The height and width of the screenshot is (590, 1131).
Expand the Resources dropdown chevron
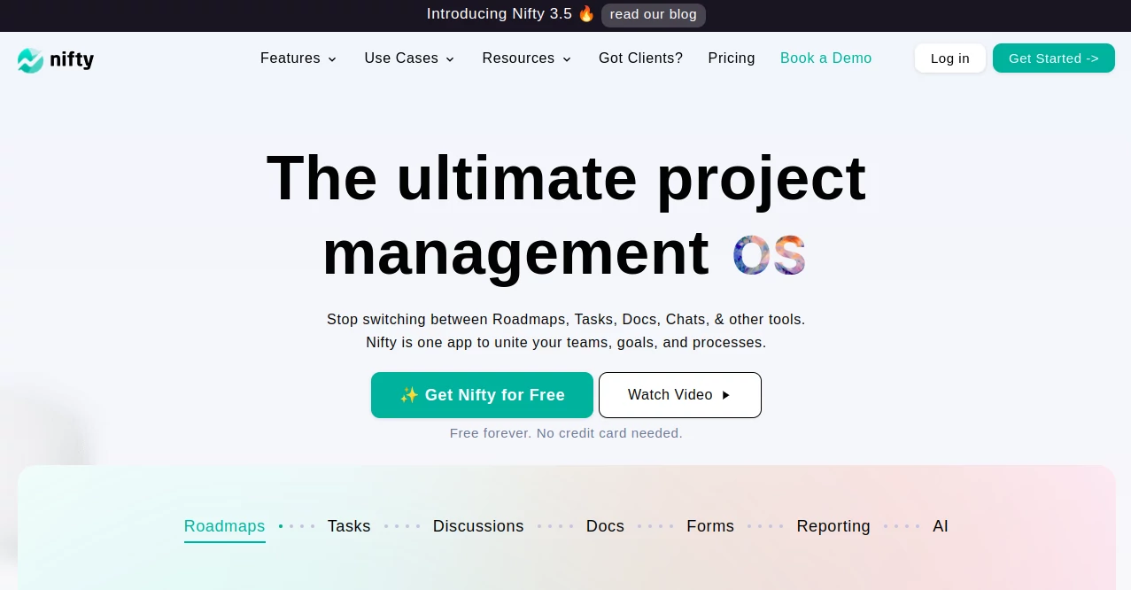[x=567, y=59]
